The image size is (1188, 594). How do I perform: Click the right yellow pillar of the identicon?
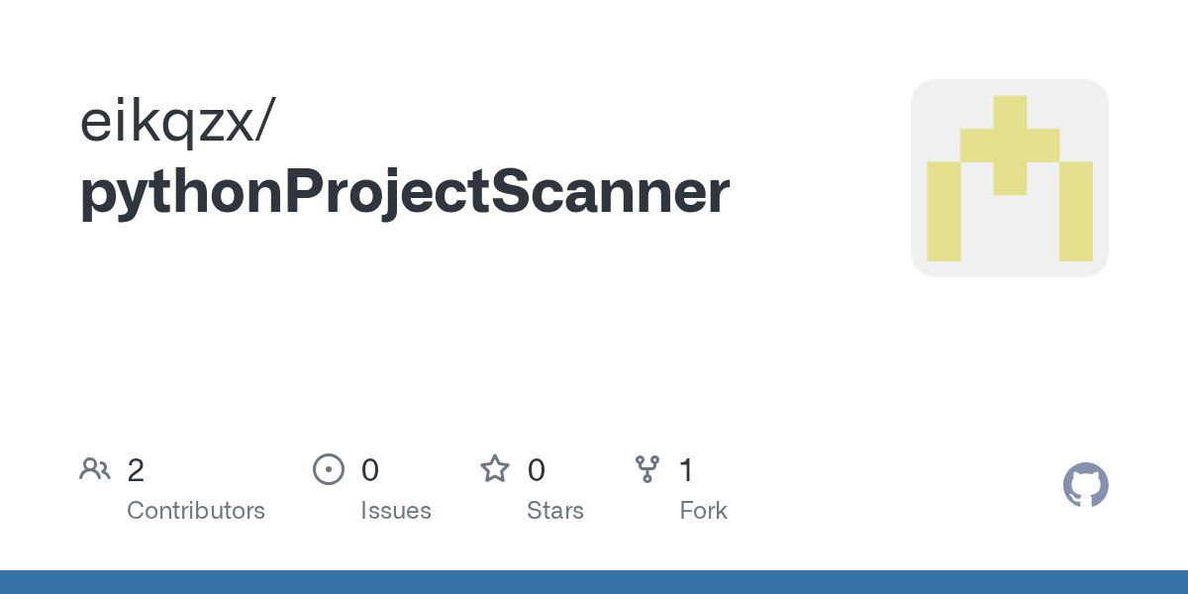(1076, 211)
